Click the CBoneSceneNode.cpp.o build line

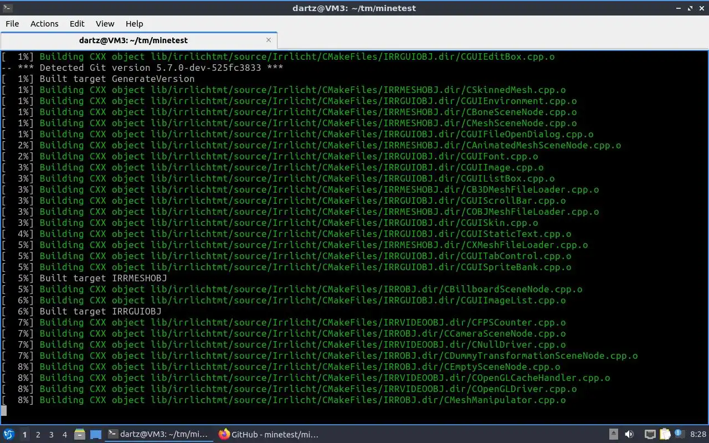coord(289,112)
